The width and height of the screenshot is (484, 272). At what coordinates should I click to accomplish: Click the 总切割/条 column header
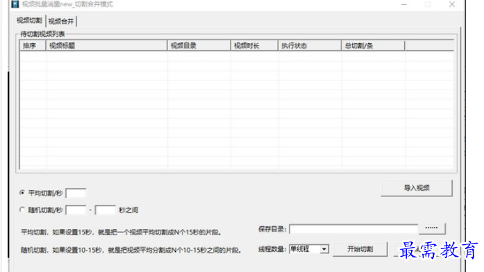(x=373, y=46)
